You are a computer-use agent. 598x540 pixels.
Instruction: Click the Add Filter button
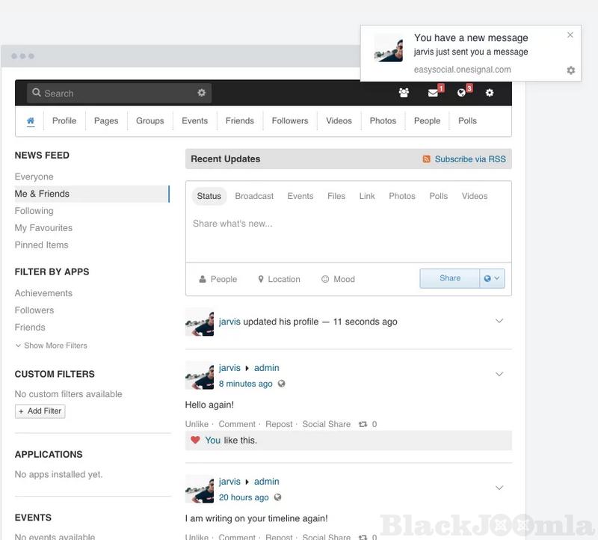coord(40,411)
